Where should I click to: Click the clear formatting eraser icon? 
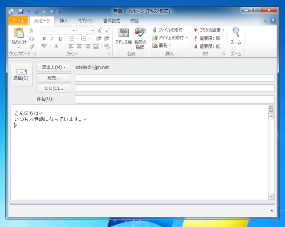point(107,46)
